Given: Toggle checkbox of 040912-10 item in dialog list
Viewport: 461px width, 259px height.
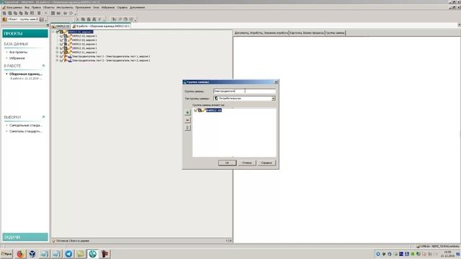Looking at the screenshot, I should coord(195,110).
